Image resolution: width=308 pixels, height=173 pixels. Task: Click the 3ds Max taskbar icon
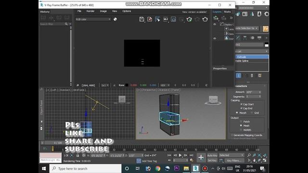[x=195, y=169]
